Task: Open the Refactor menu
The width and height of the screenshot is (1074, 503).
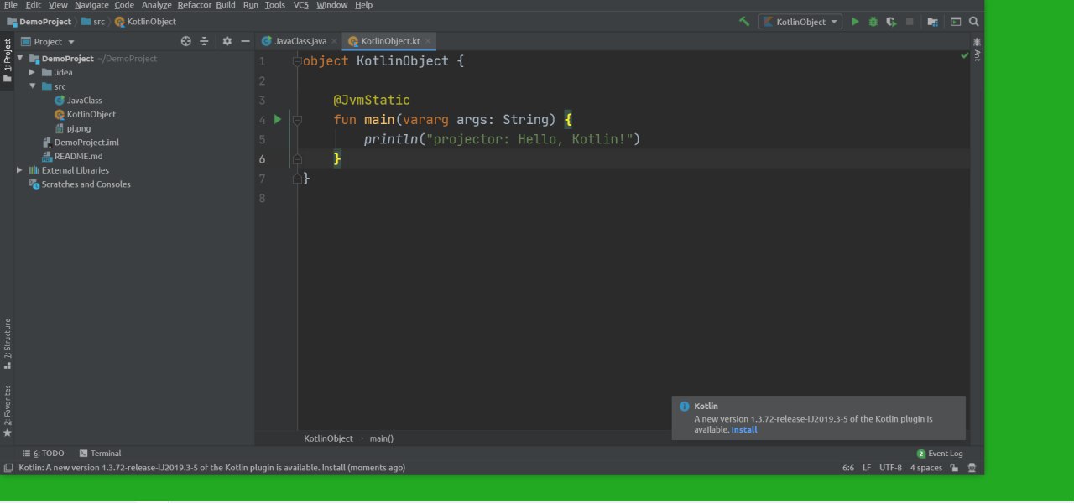Action: [195, 5]
